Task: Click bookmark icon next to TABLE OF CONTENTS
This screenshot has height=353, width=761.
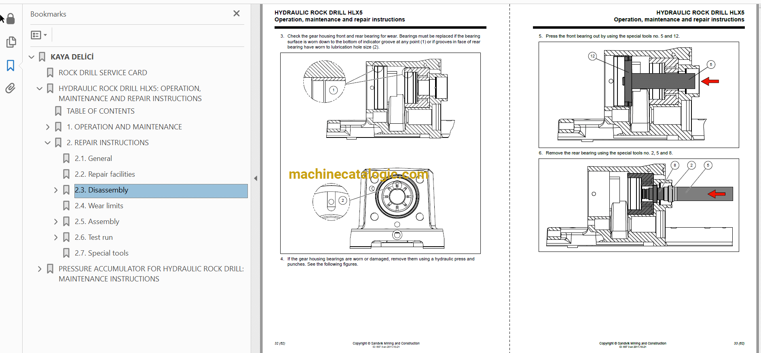Action: coord(58,111)
